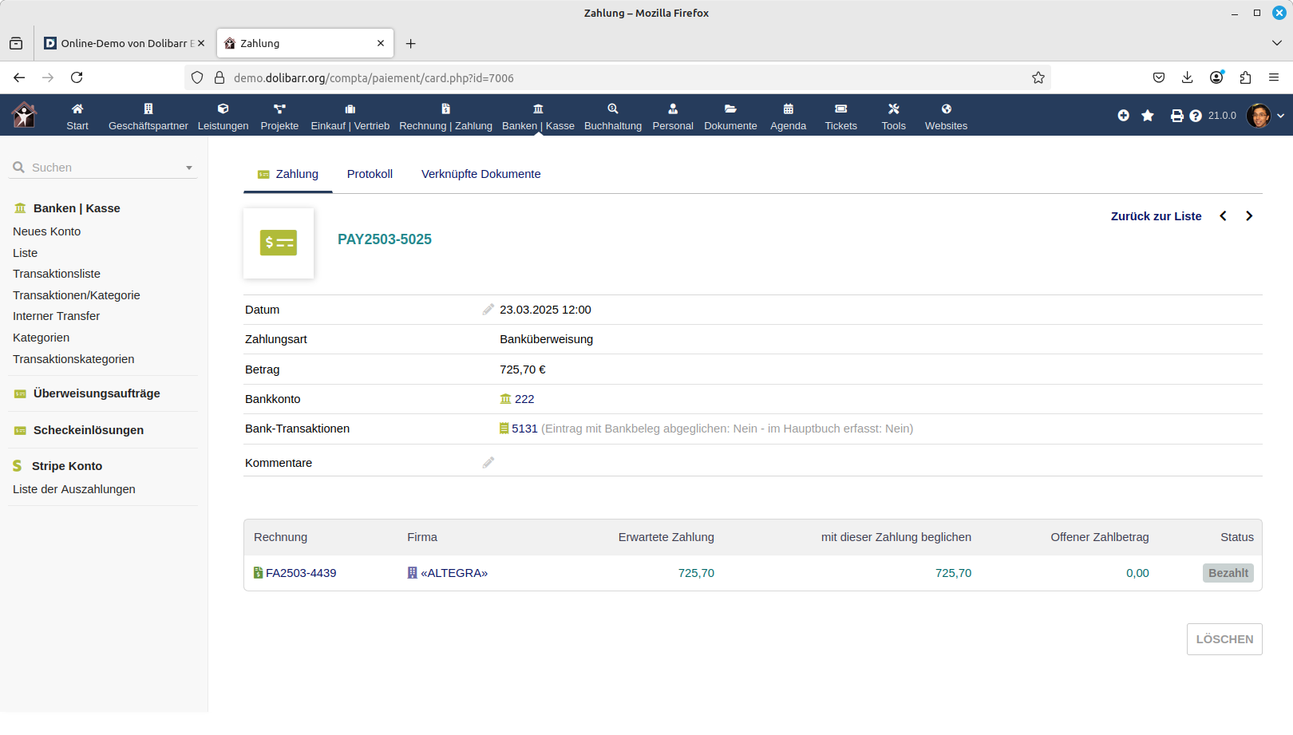Open Neues Konto in sidebar
The image size is (1293, 735).
46,231
